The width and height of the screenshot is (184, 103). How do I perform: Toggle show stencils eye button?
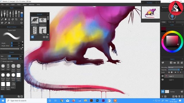pyautogui.click(x=32, y=37)
